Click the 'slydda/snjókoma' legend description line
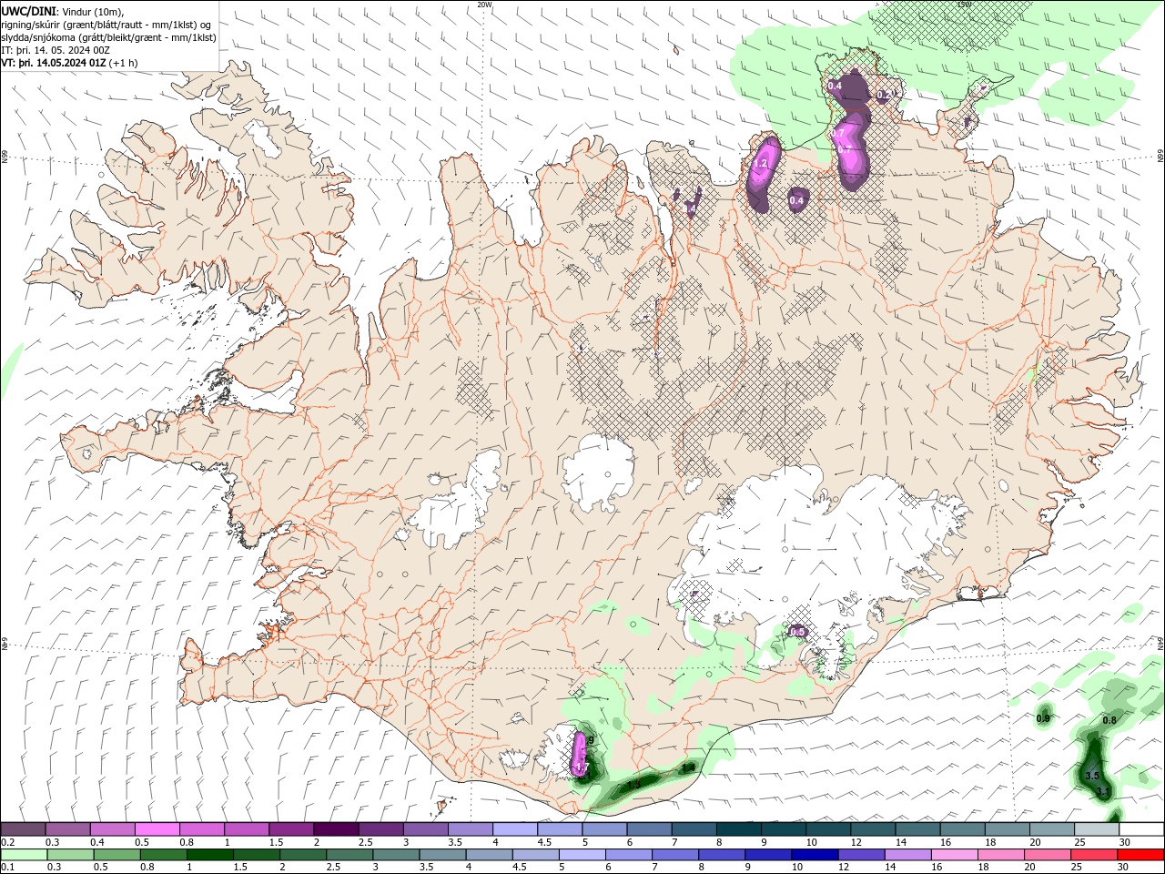This screenshot has width=1165, height=874. 108,37
